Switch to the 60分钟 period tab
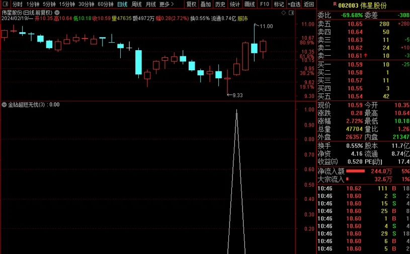This screenshot has height=254, width=410. [x=105, y=4]
